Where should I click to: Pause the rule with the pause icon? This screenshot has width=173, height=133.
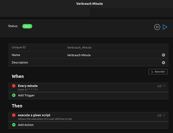[x=157, y=27]
